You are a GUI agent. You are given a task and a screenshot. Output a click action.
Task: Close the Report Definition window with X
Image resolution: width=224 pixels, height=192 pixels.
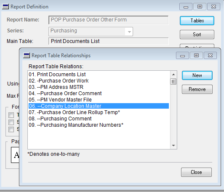click(213, 7)
